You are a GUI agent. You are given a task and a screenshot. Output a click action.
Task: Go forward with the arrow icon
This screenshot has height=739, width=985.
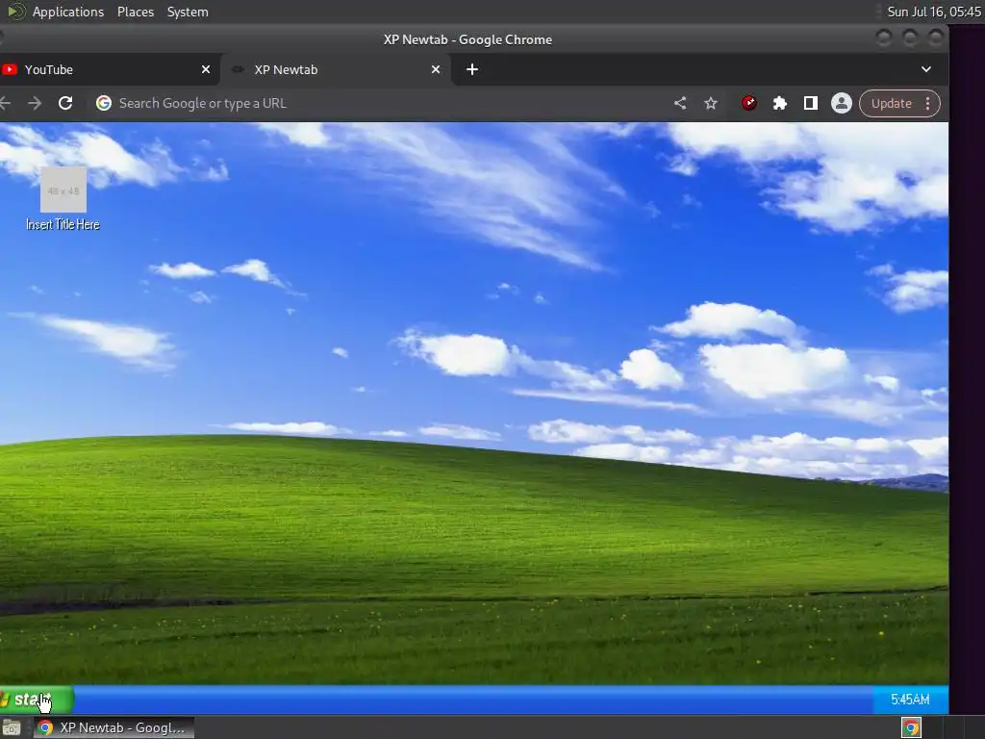35,103
